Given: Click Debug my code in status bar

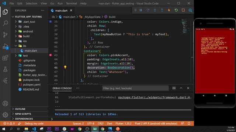Looking at the screenshot, I should point(34,124).
